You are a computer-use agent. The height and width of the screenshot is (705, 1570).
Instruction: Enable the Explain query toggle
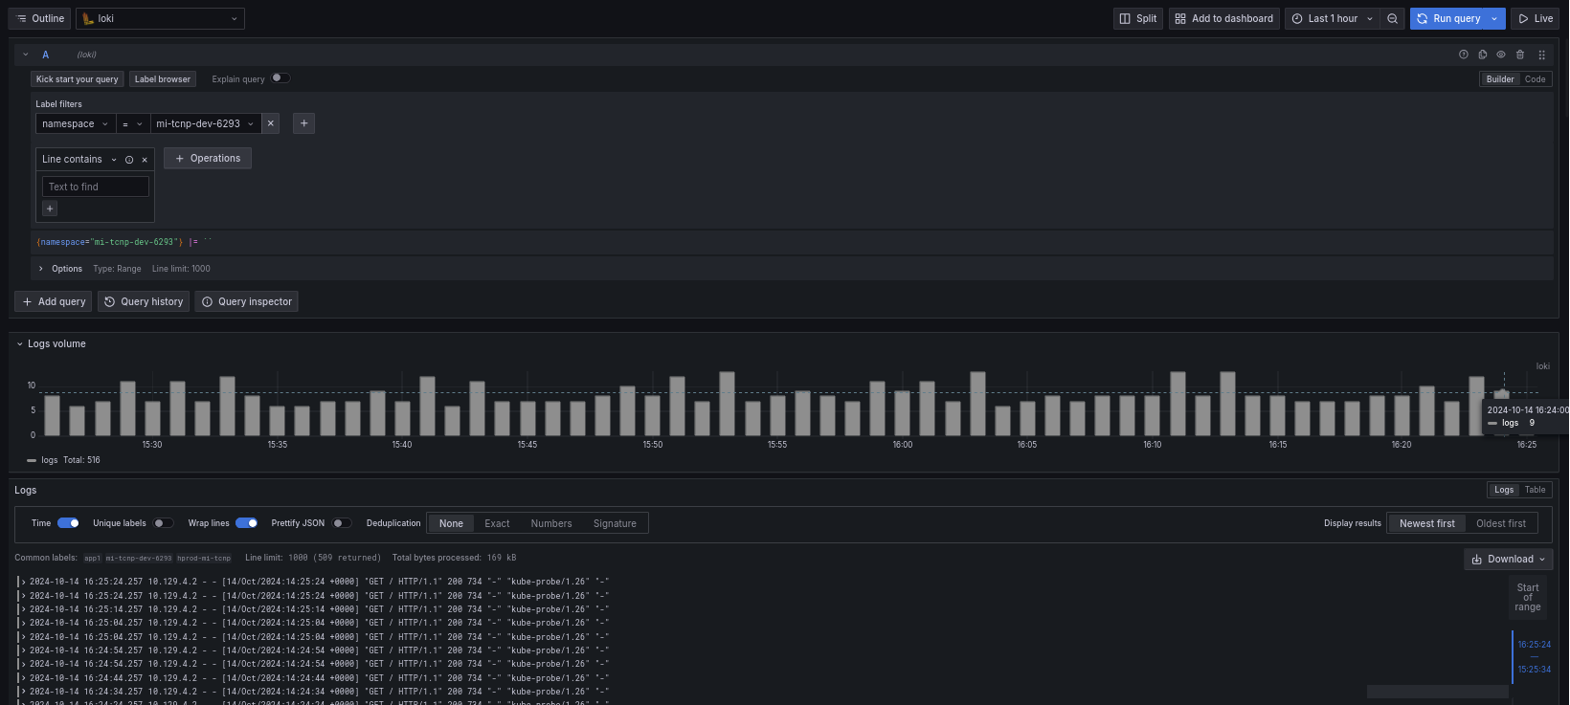(280, 78)
